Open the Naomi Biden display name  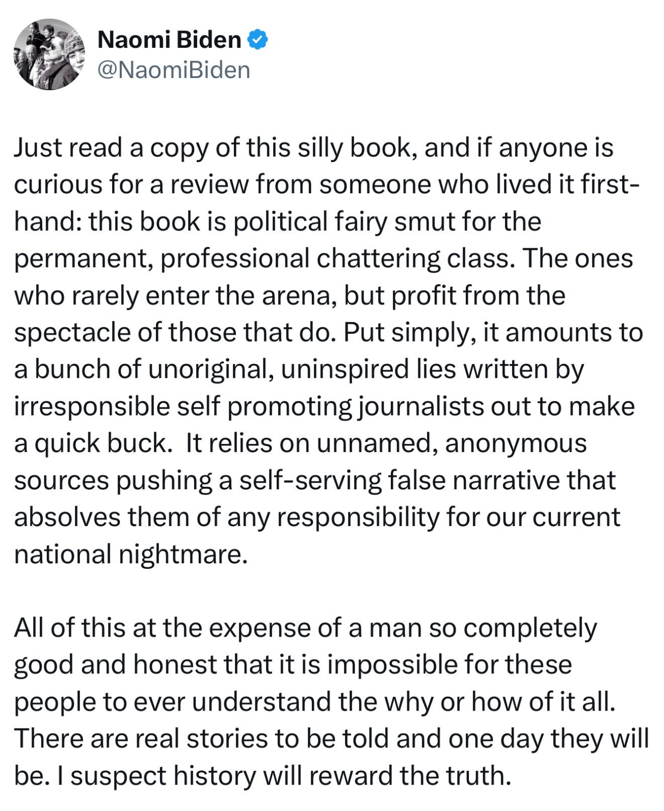coord(169,40)
